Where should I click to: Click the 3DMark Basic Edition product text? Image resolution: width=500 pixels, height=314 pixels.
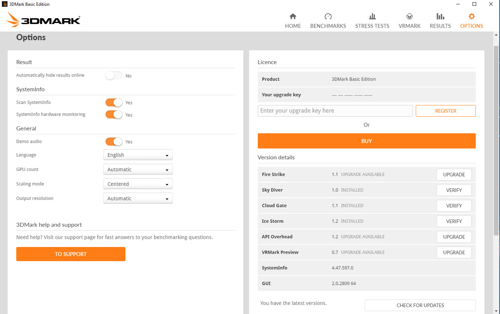pyautogui.click(x=354, y=79)
